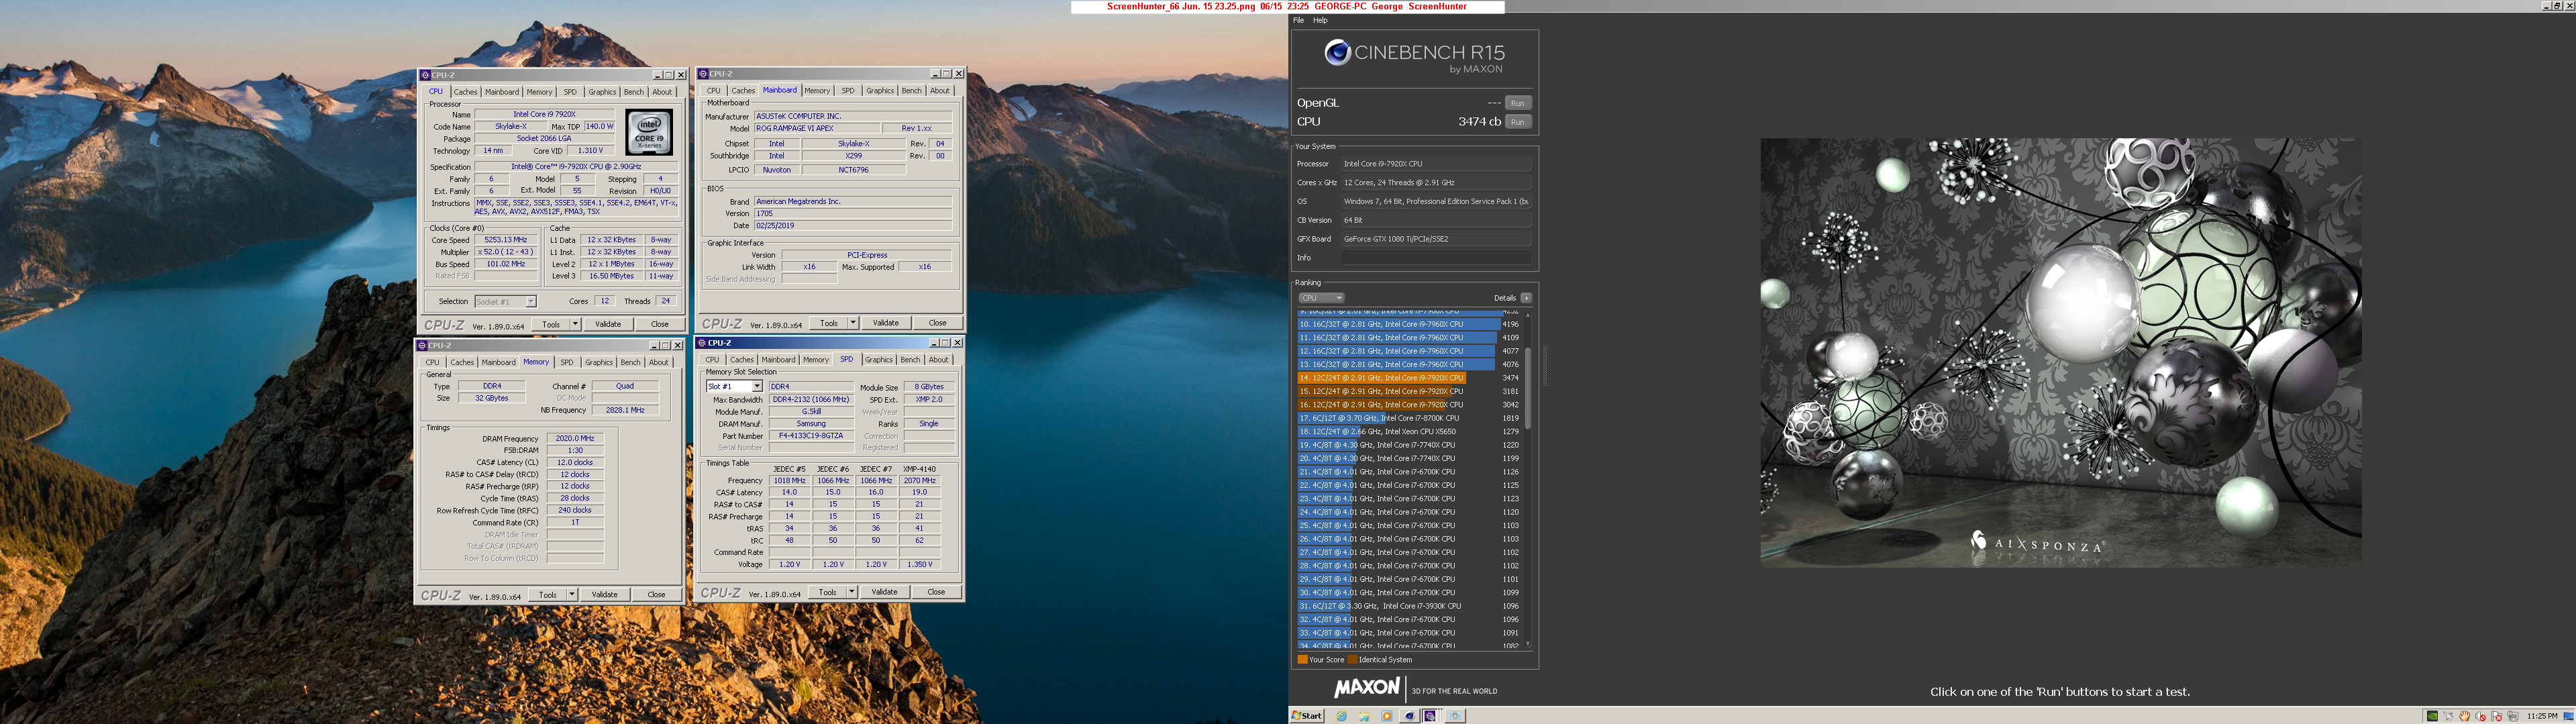The image size is (2576, 724).
Task: Click the muted volume tray icon
Action: [2481, 716]
